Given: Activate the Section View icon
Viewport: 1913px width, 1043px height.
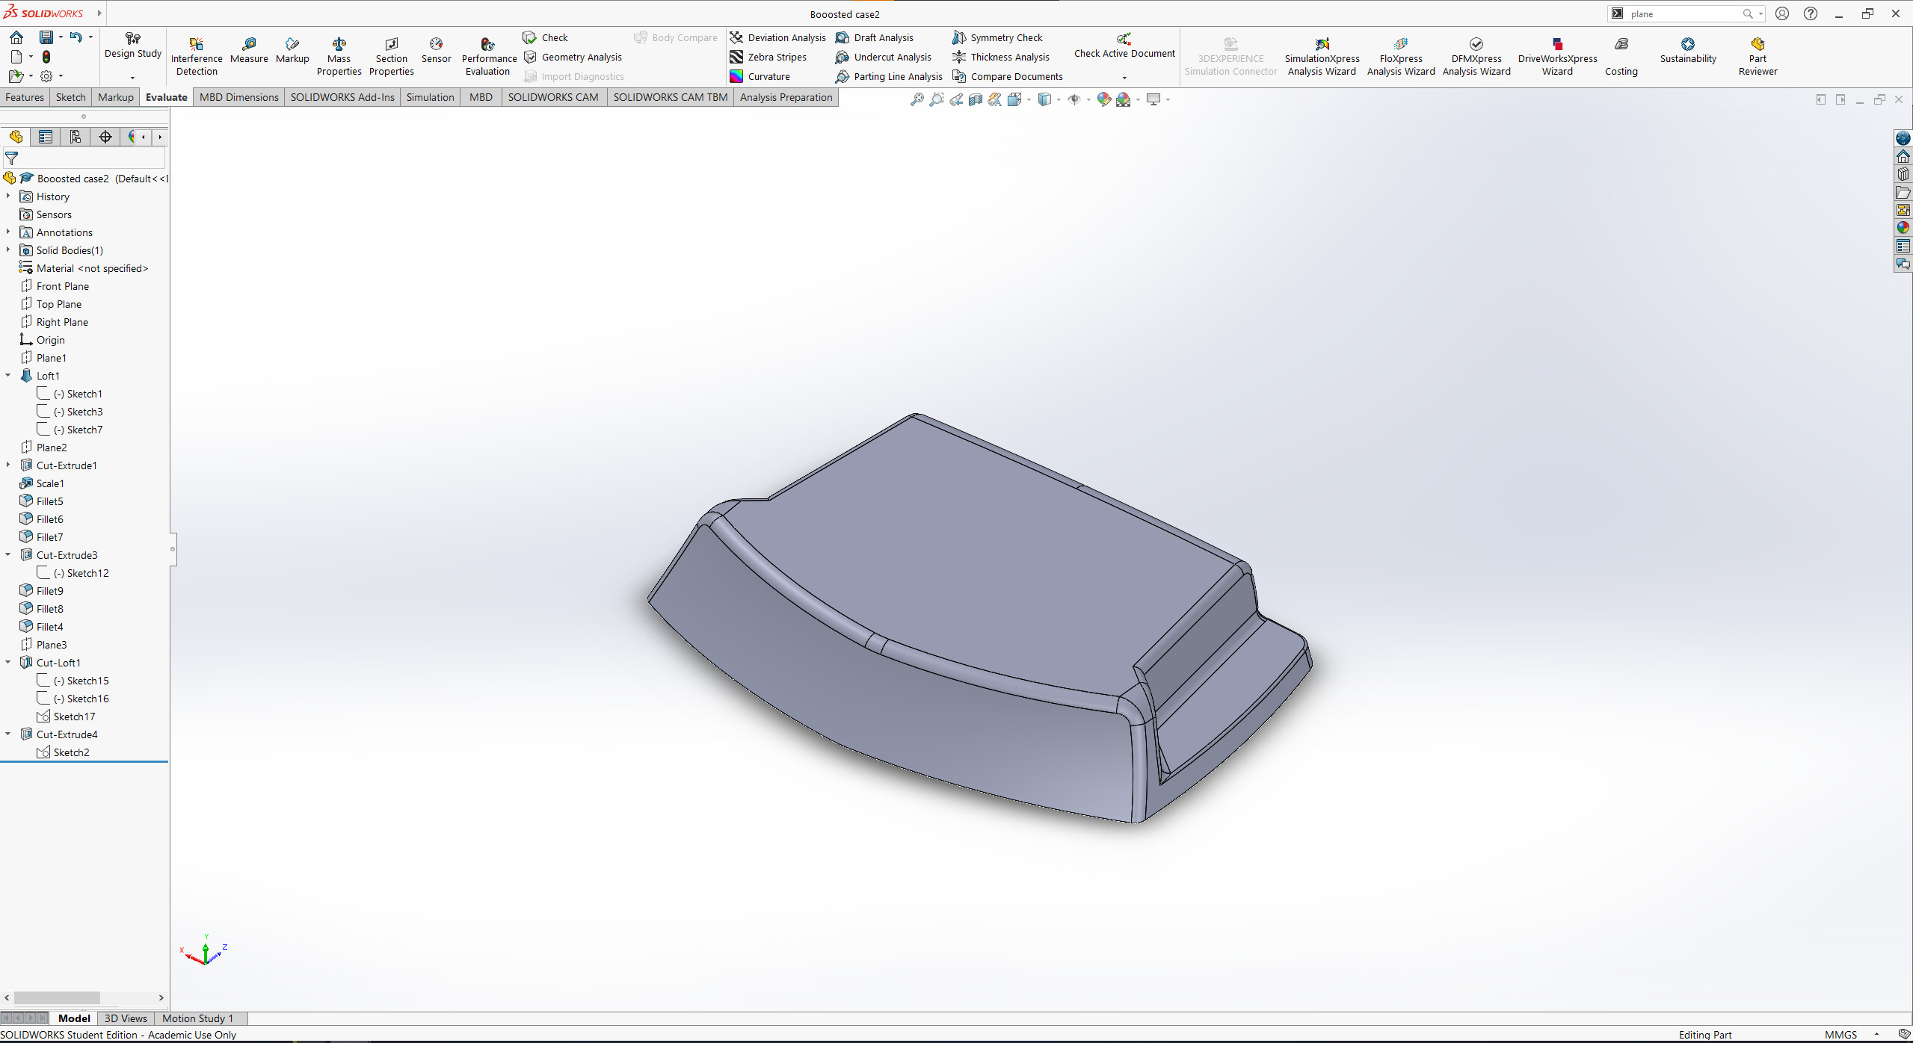Looking at the screenshot, I should tap(976, 99).
